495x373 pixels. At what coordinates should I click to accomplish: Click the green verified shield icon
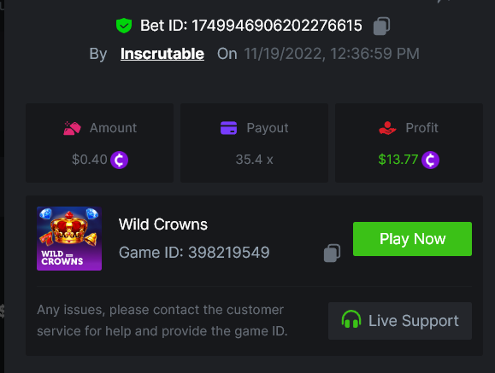(x=124, y=26)
